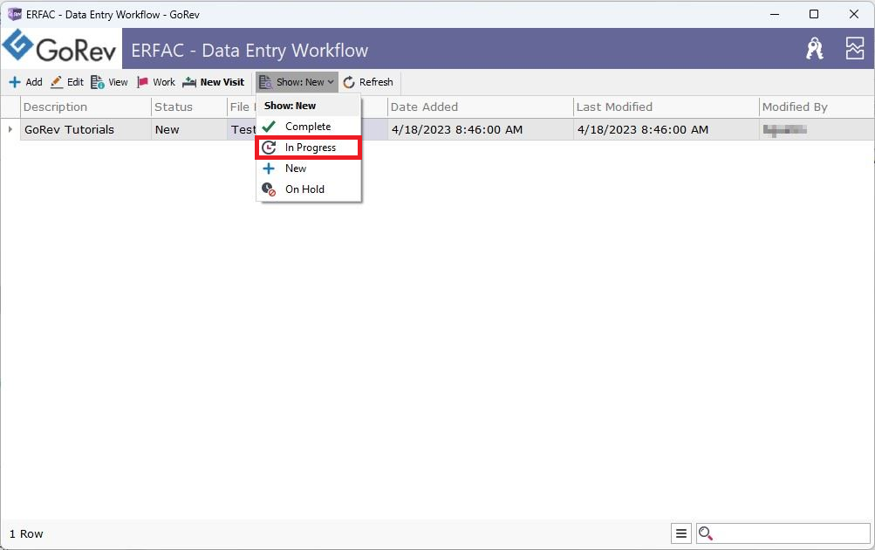Image resolution: width=875 pixels, height=550 pixels.
Task: Click the New Visit bed icon
Action: (x=189, y=83)
